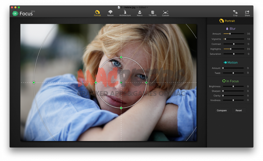Click the Blur Amount slider
The image size is (263, 161).
tap(230, 34)
